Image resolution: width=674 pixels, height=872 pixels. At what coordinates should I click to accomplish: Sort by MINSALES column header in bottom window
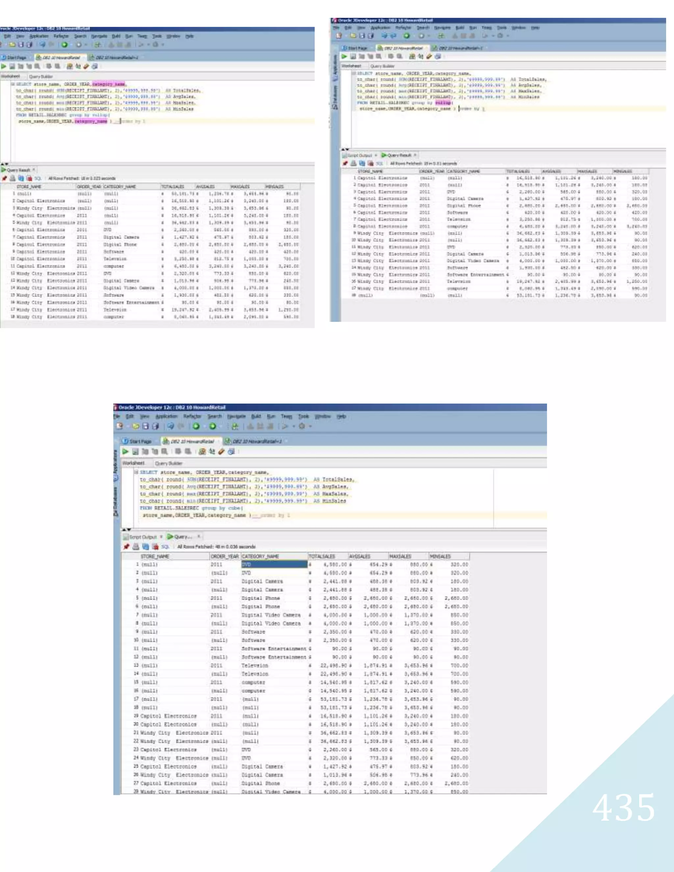[449, 556]
